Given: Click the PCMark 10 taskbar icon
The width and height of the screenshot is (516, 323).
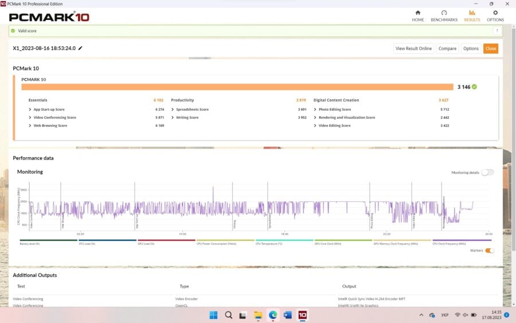Looking at the screenshot, I should [x=302, y=315].
